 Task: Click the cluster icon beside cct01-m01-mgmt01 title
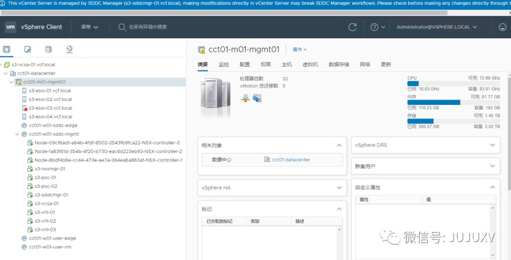pyautogui.click(x=202, y=50)
